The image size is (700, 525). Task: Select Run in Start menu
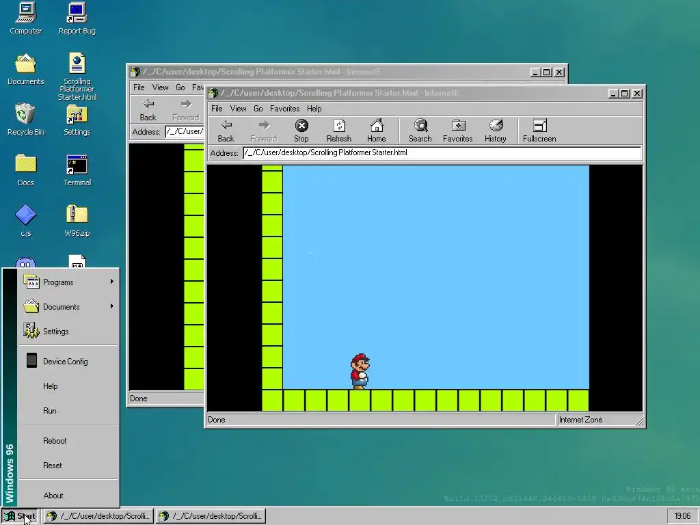pyautogui.click(x=68, y=410)
